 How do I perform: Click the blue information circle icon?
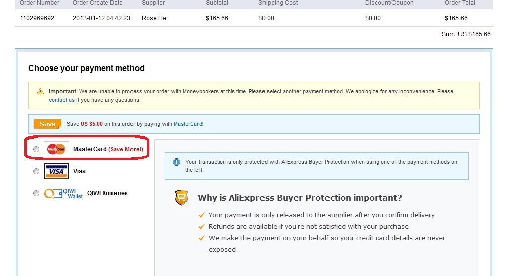tap(176, 162)
